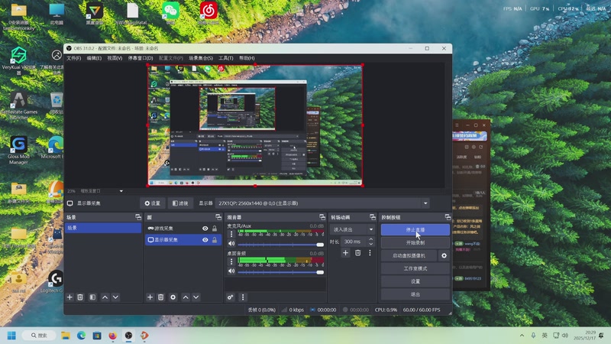Image resolution: width=611 pixels, height=344 pixels.
Task: Click the taskbar search box
Action: coord(39,336)
